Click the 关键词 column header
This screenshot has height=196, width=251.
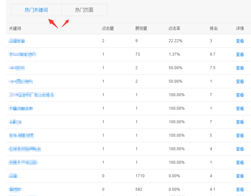[15, 28]
